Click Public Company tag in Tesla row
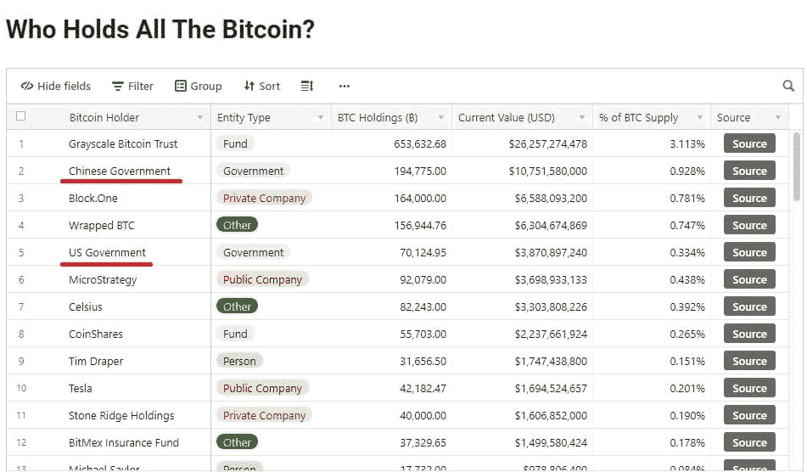 click(262, 388)
